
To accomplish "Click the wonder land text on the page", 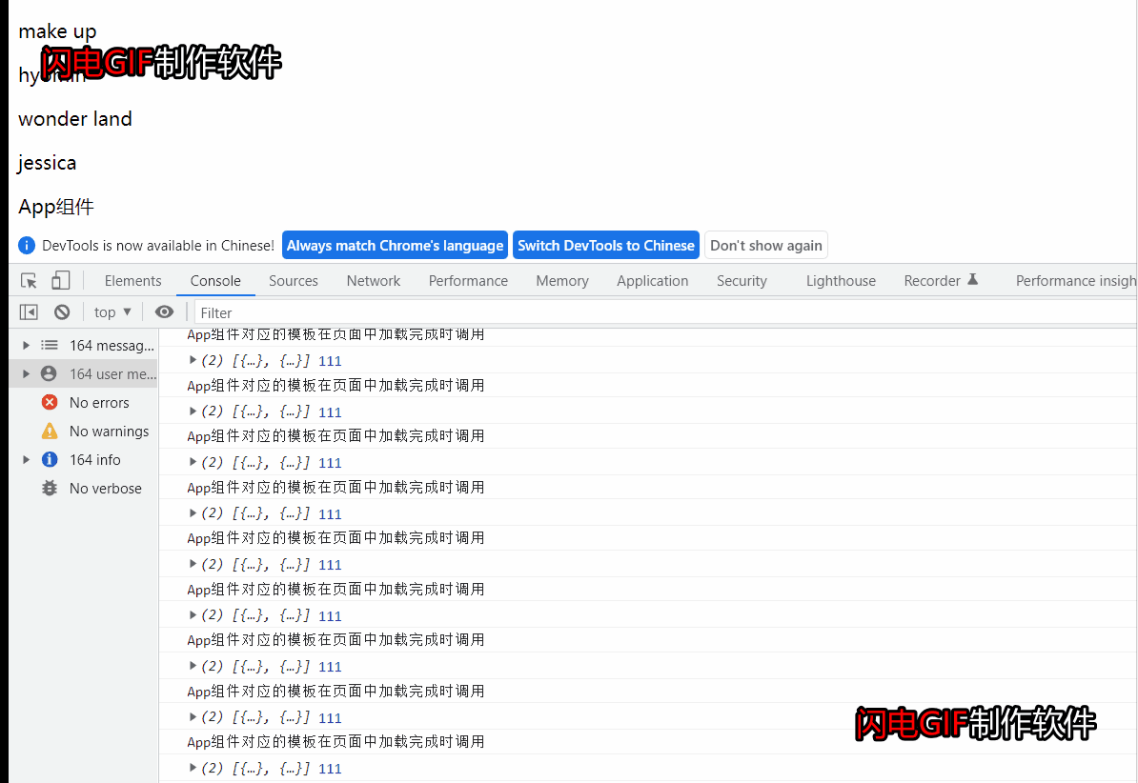I will point(74,118).
